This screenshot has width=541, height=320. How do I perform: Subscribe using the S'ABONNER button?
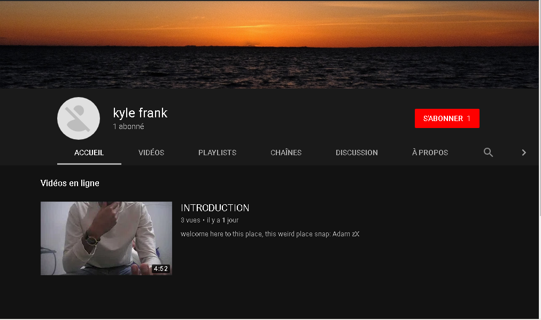447,118
